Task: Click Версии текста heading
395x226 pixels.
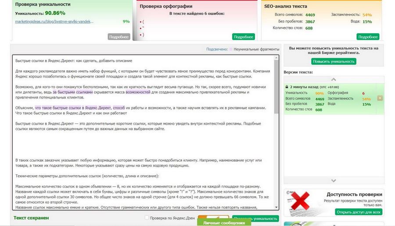Action: (298, 72)
